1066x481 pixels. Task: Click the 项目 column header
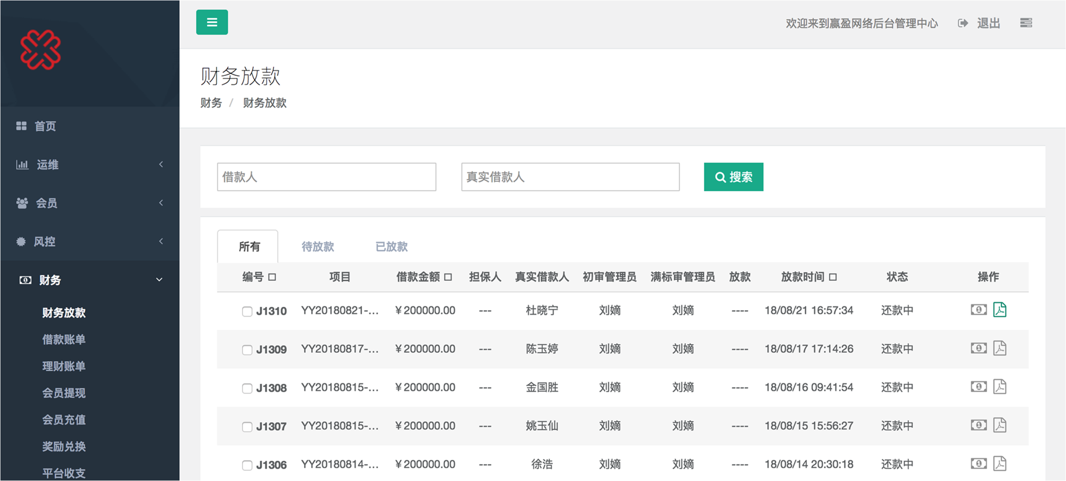point(339,277)
